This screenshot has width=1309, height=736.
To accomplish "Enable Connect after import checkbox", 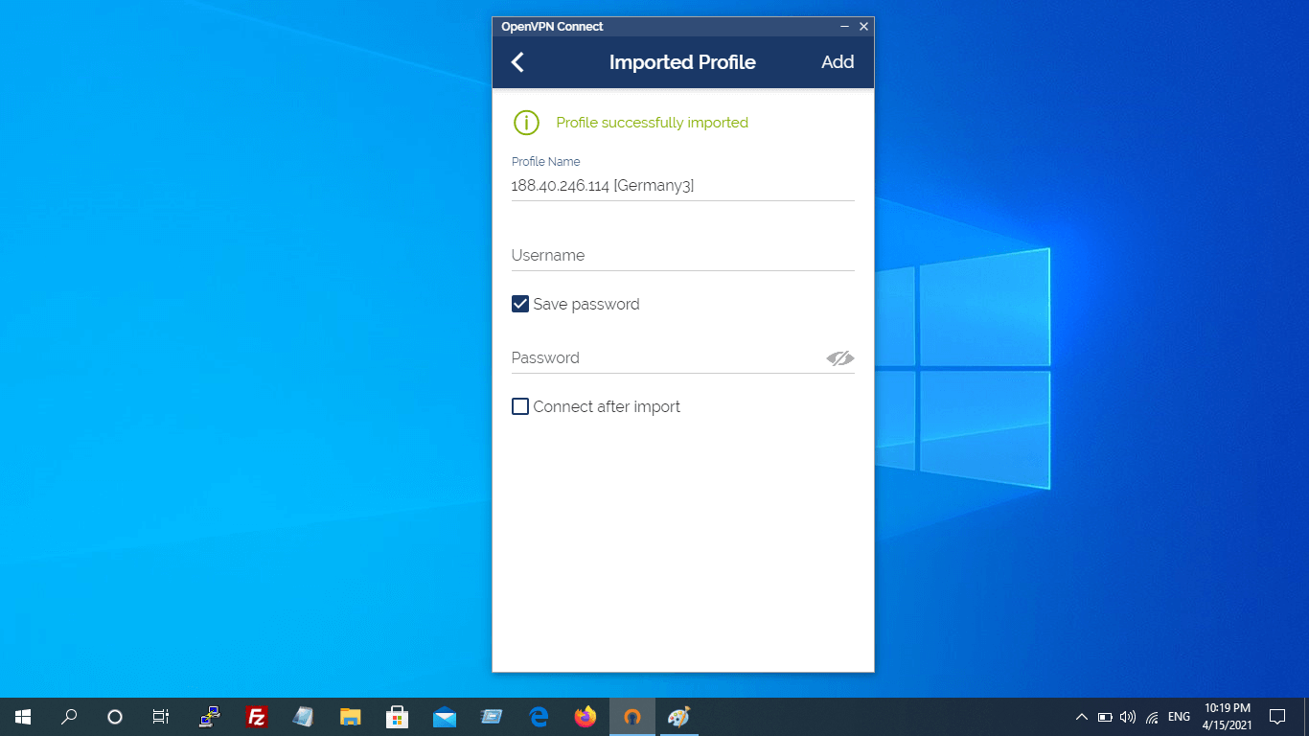I will (520, 406).
